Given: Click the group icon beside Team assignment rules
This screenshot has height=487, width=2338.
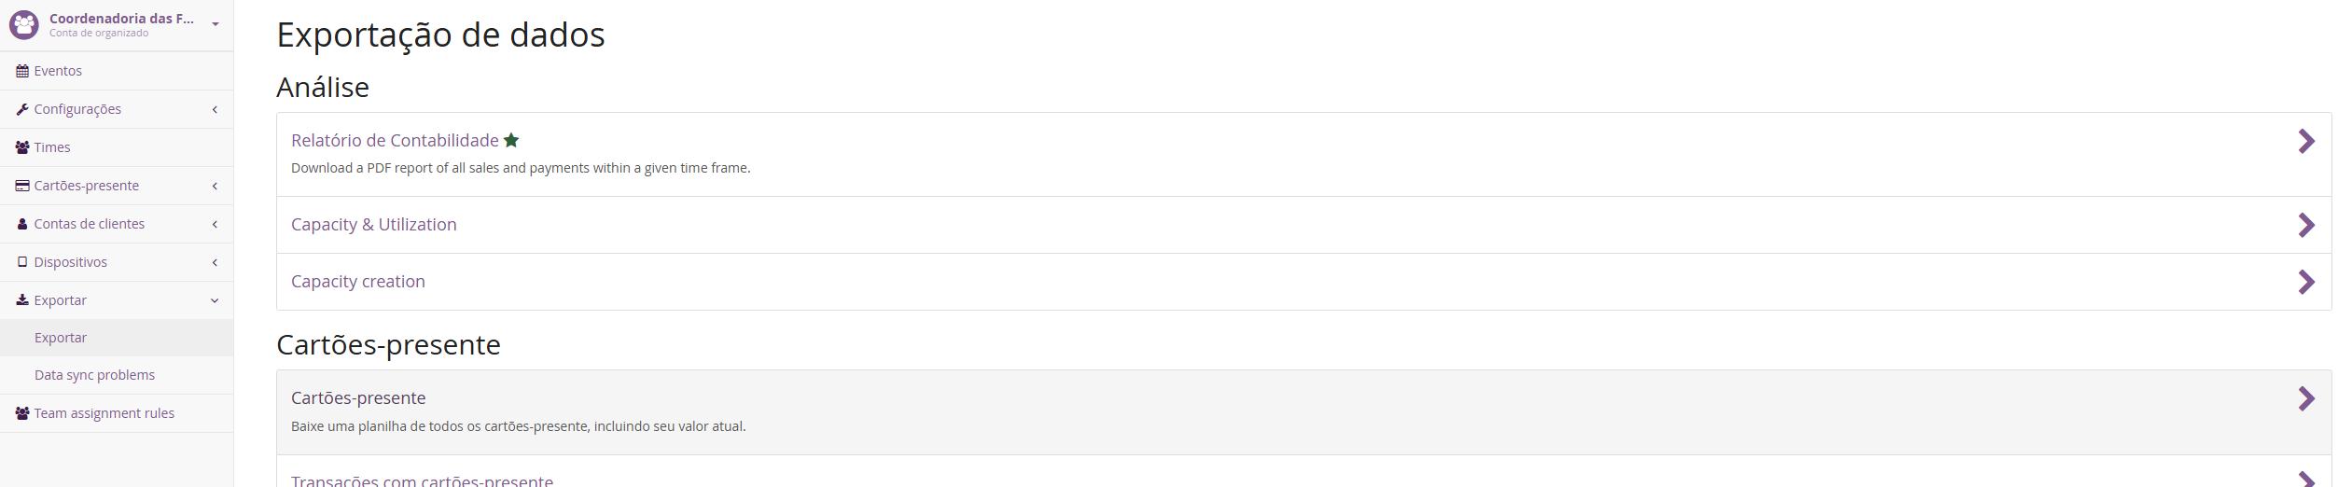Looking at the screenshot, I should click(x=22, y=413).
